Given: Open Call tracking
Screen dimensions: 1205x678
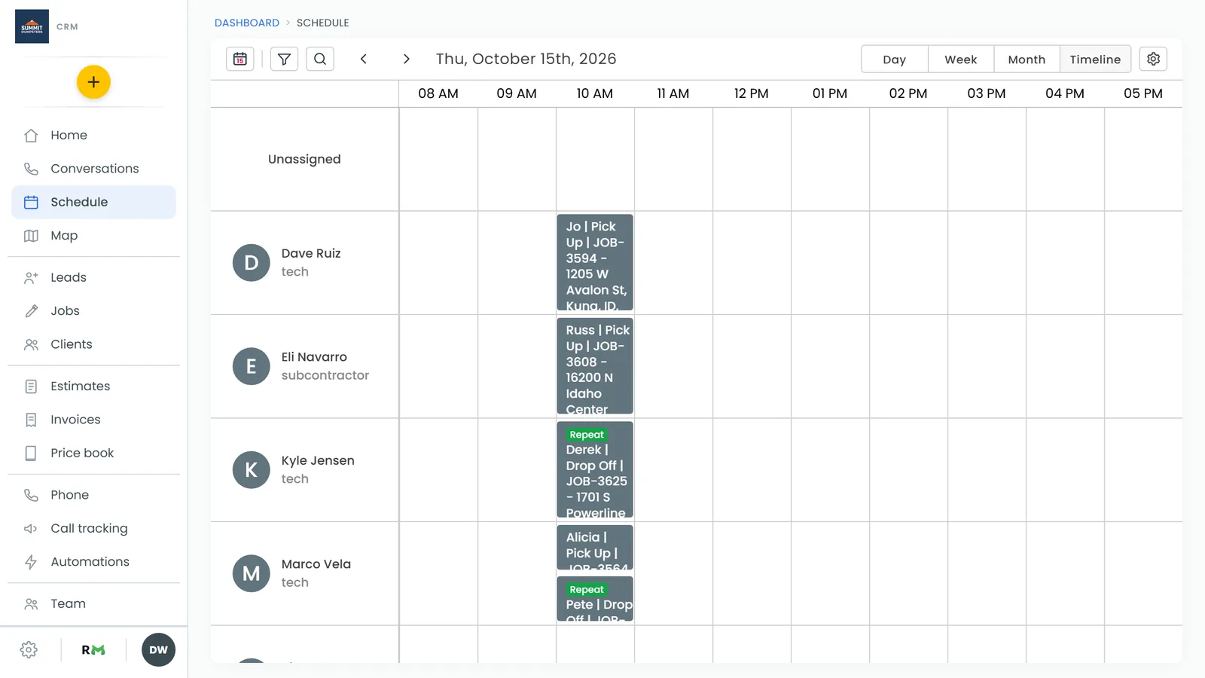Looking at the screenshot, I should click(x=93, y=528).
